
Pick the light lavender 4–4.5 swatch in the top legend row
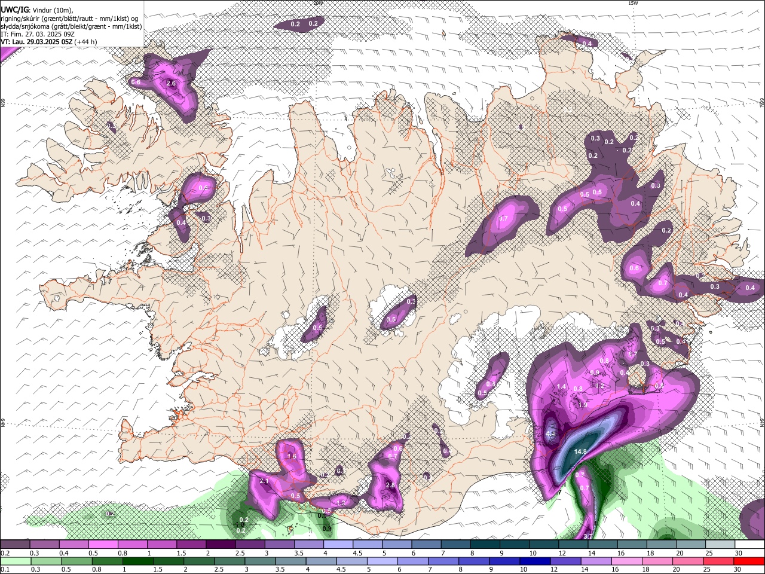338,544
